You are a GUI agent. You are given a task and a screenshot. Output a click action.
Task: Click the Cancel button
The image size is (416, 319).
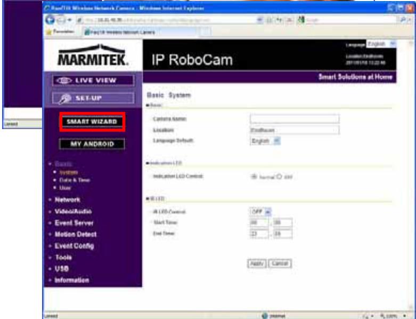[280, 264]
